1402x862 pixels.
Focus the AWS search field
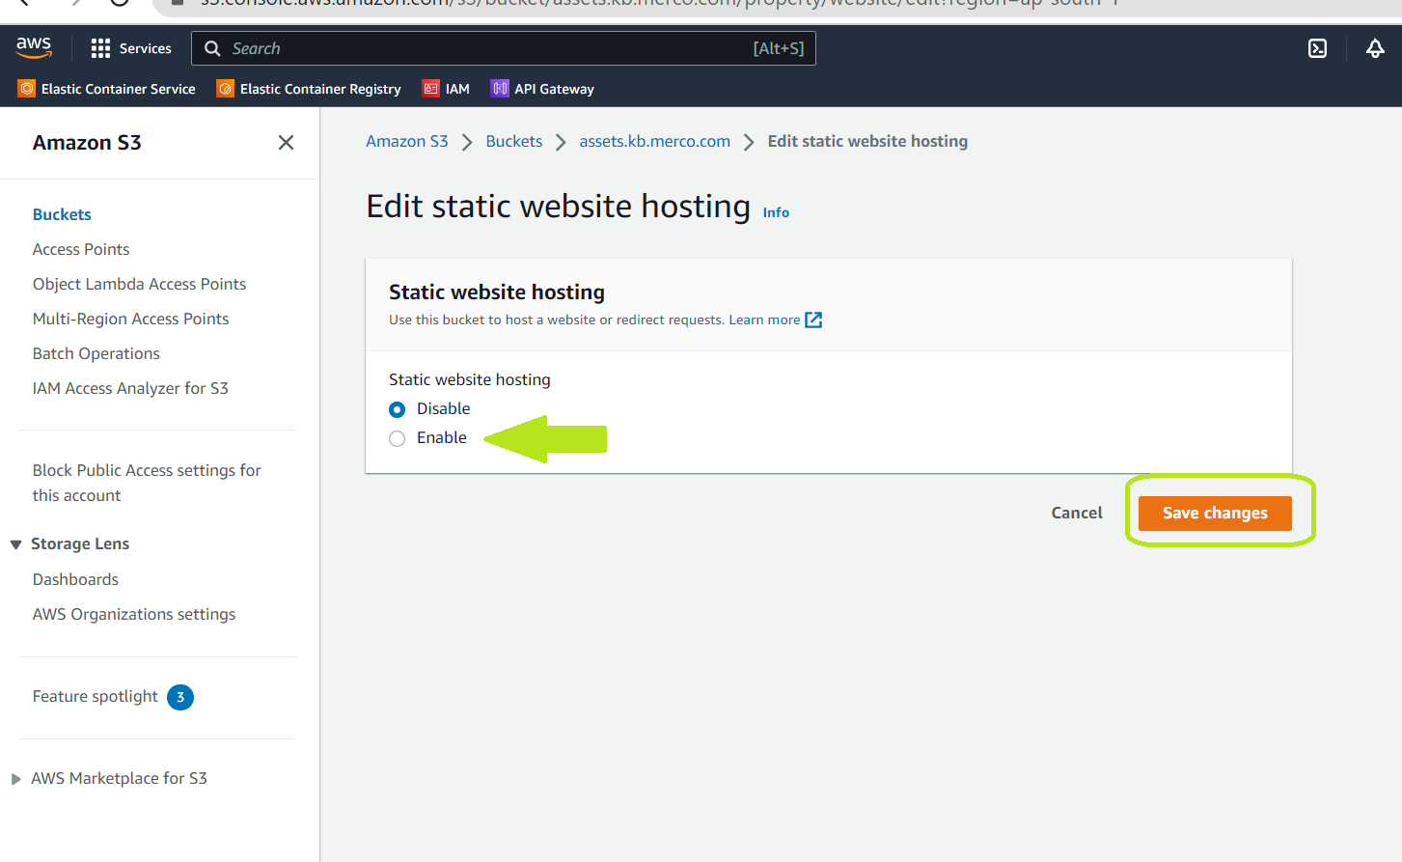click(x=503, y=48)
